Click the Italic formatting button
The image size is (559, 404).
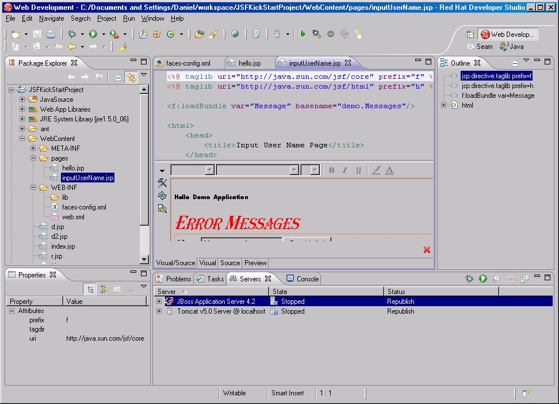[344, 170]
